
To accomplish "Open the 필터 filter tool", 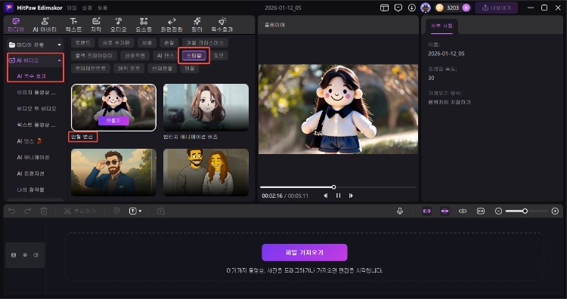I will [197, 25].
